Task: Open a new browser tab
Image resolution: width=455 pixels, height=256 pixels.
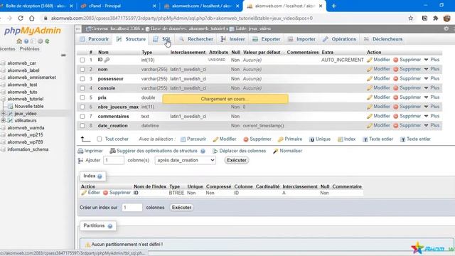Action: (333, 6)
